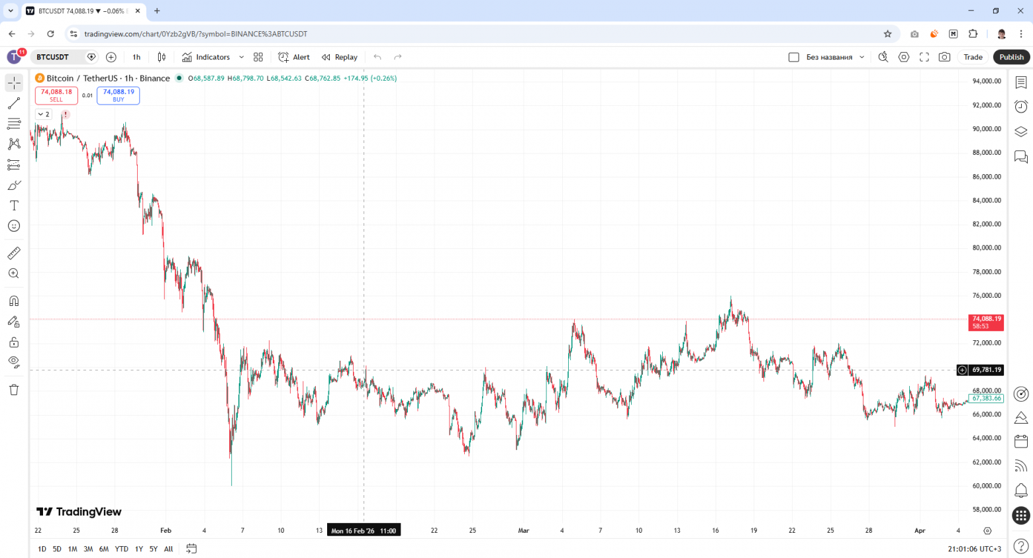This screenshot has width=1033, height=558.
Task: Select the Trend Line drawing tool
Action: pos(14,103)
